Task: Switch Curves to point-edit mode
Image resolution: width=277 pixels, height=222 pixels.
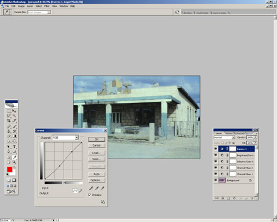Action: tap(75, 191)
